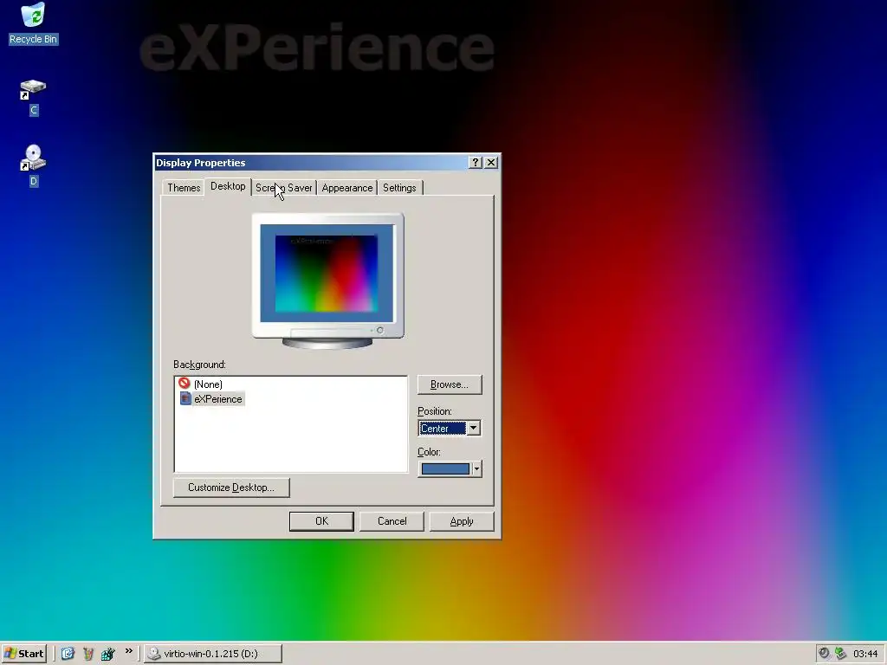Click the Apply button
Viewport: 887px width, 665px height.
462,521
